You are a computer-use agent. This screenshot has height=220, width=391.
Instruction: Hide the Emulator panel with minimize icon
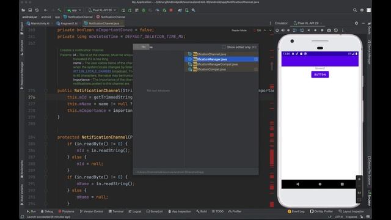(x=363, y=23)
